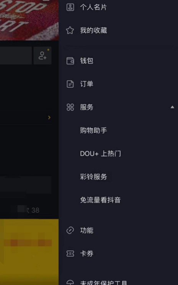178x285 pixels.
Task: Tap the yellow chevron arrow on the profile
Action: tap(49, 117)
